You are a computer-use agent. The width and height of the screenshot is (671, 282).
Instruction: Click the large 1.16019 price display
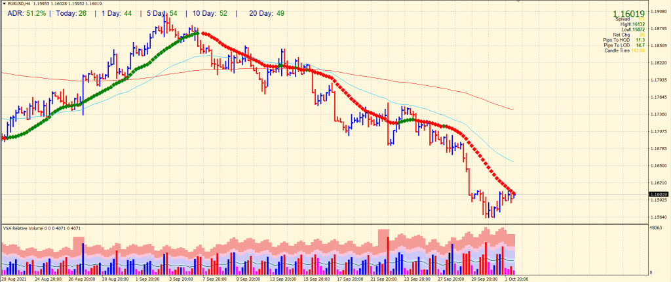tap(630, 14)
